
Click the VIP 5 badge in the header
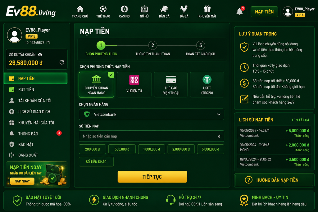(x=300, y=15)
